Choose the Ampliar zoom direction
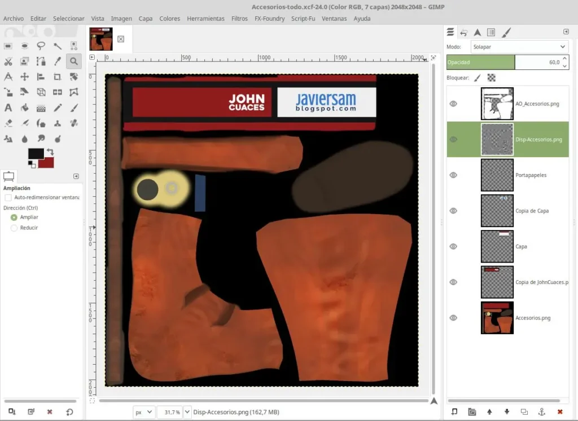 (14, 218)
